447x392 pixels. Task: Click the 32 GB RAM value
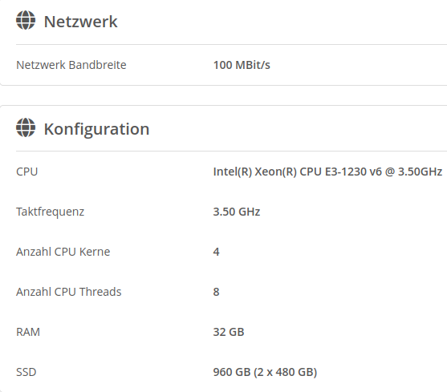(x=229, y=332)
